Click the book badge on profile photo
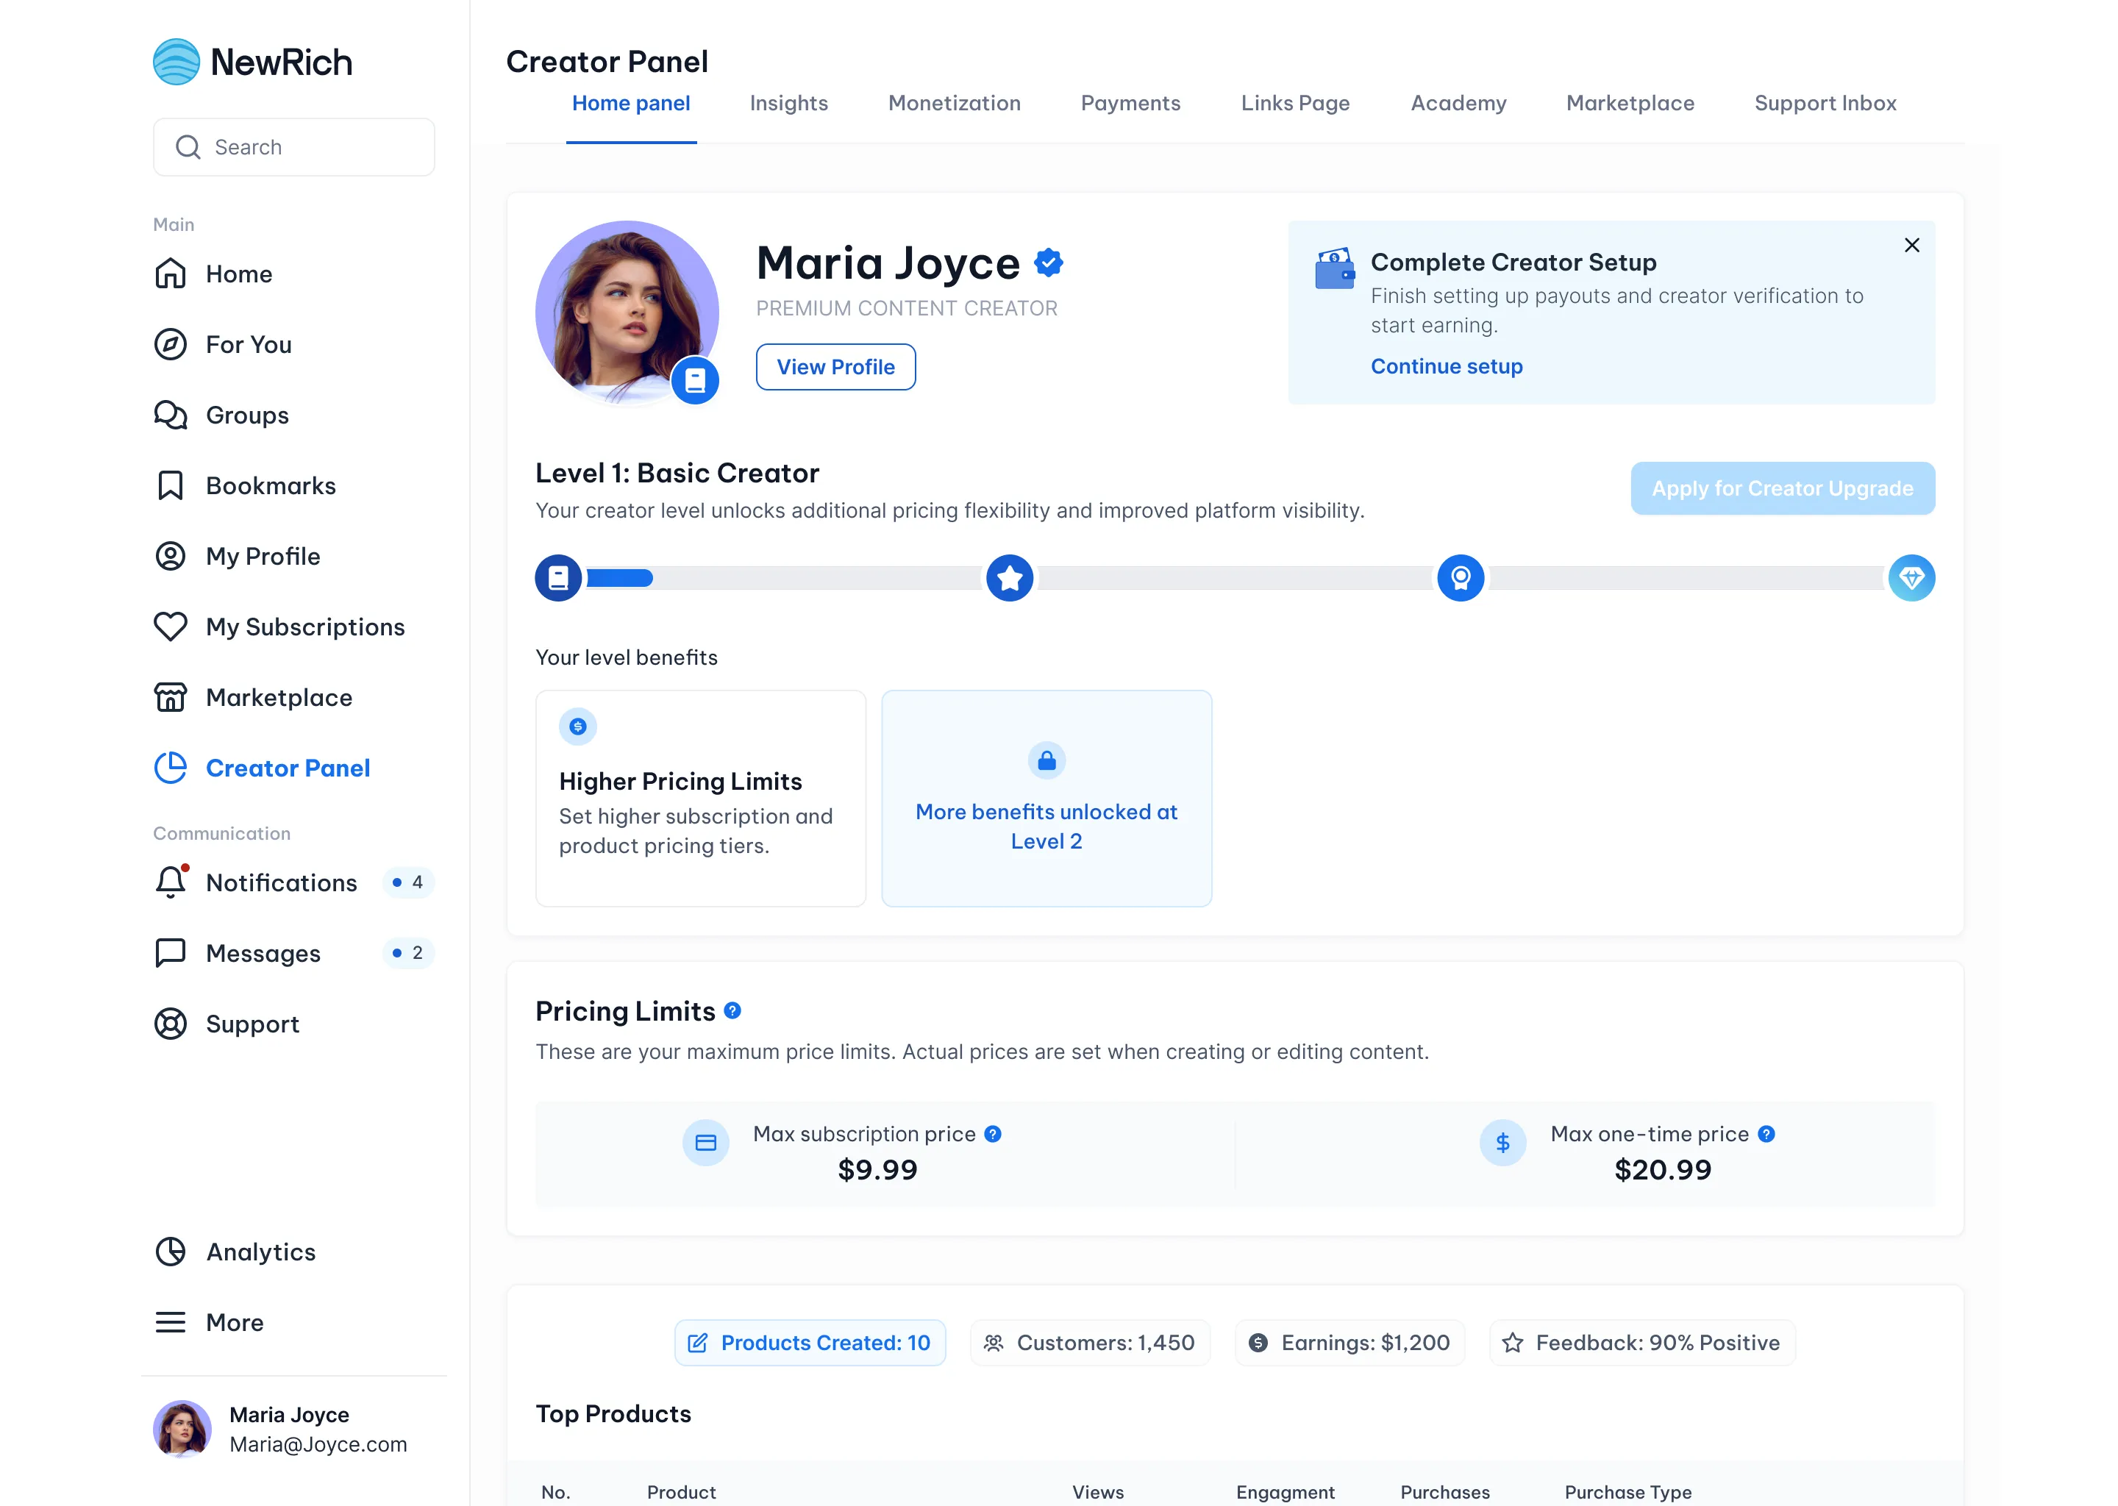This screenshot has width=2118, height=1506. (696, 380)
